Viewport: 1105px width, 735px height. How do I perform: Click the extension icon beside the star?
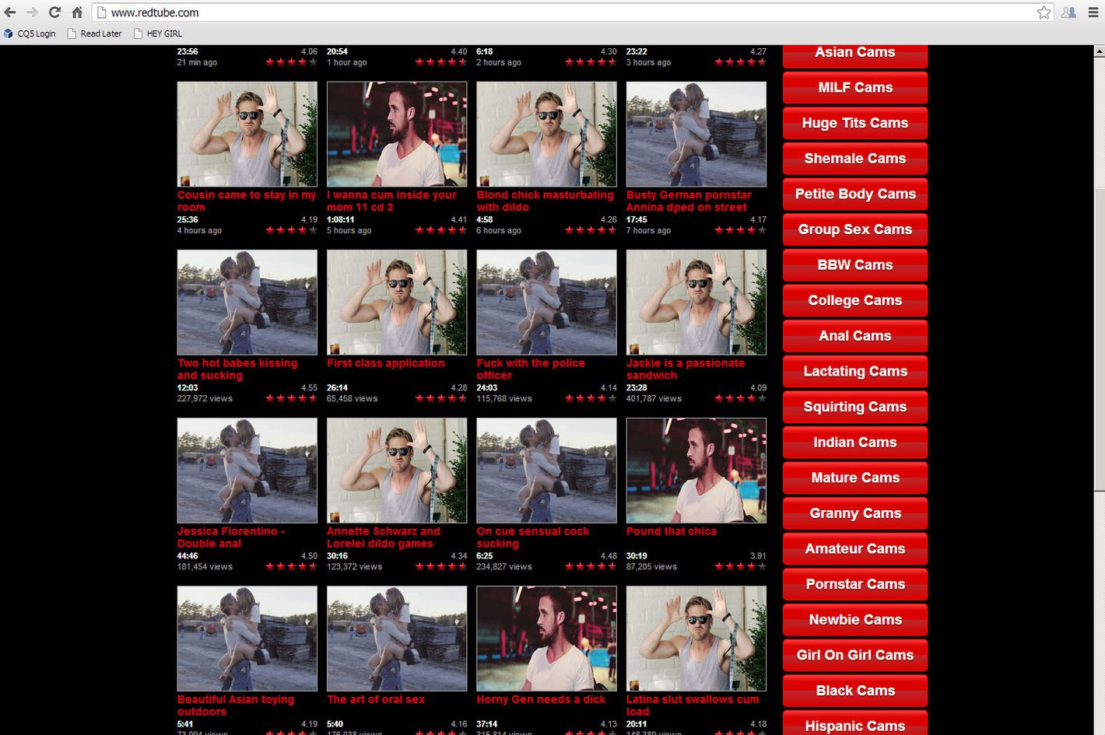click(x=1069, y=12)
